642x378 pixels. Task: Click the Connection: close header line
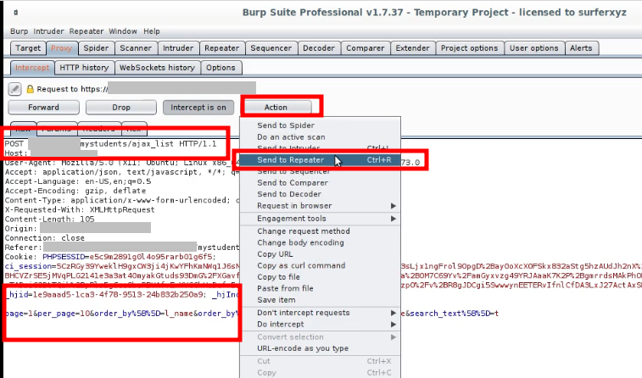[x=45, y=238]
